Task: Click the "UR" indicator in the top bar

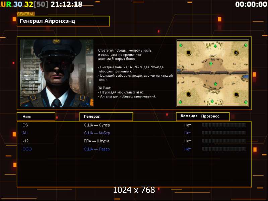Action: 6,4
